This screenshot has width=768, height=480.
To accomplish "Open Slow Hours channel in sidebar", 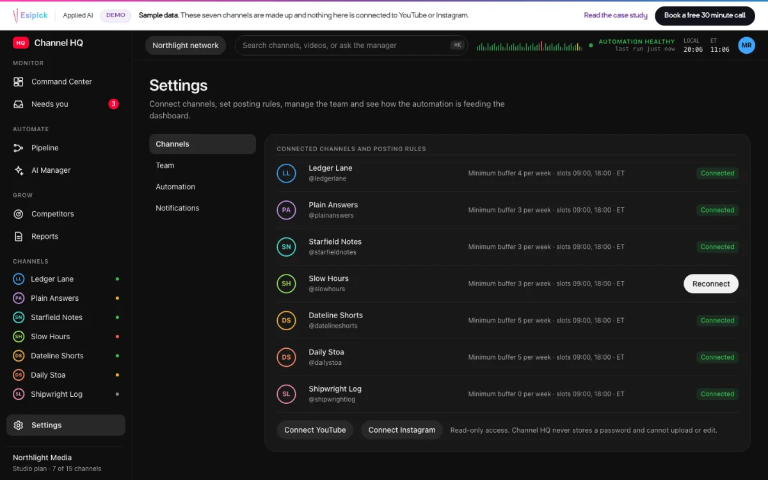I will (66, 337).
